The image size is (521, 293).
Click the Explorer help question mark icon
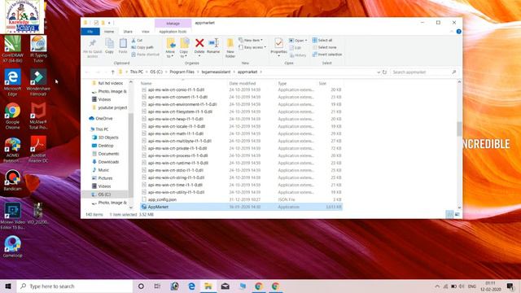pos(458,32)
